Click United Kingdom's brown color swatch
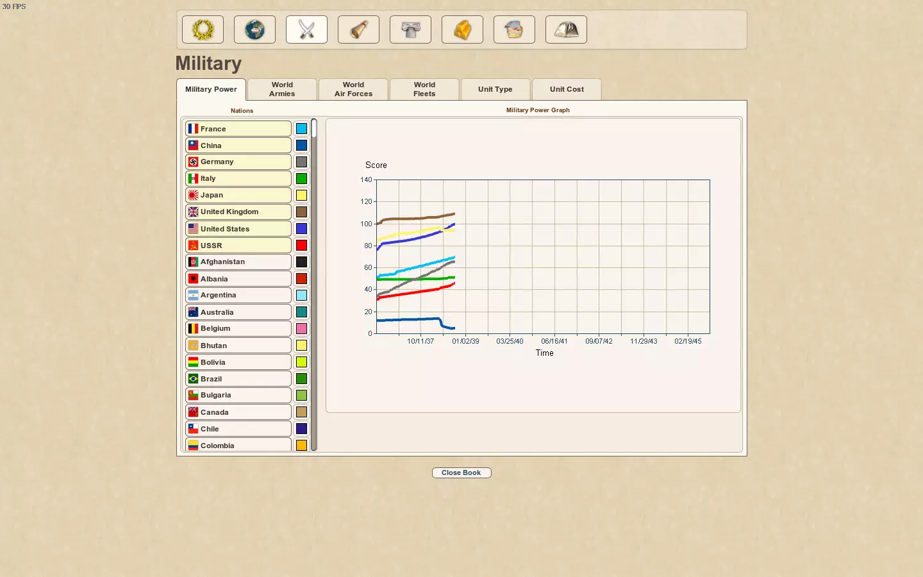This screenshot has height=577, width=923. click(x=301, y=212)
